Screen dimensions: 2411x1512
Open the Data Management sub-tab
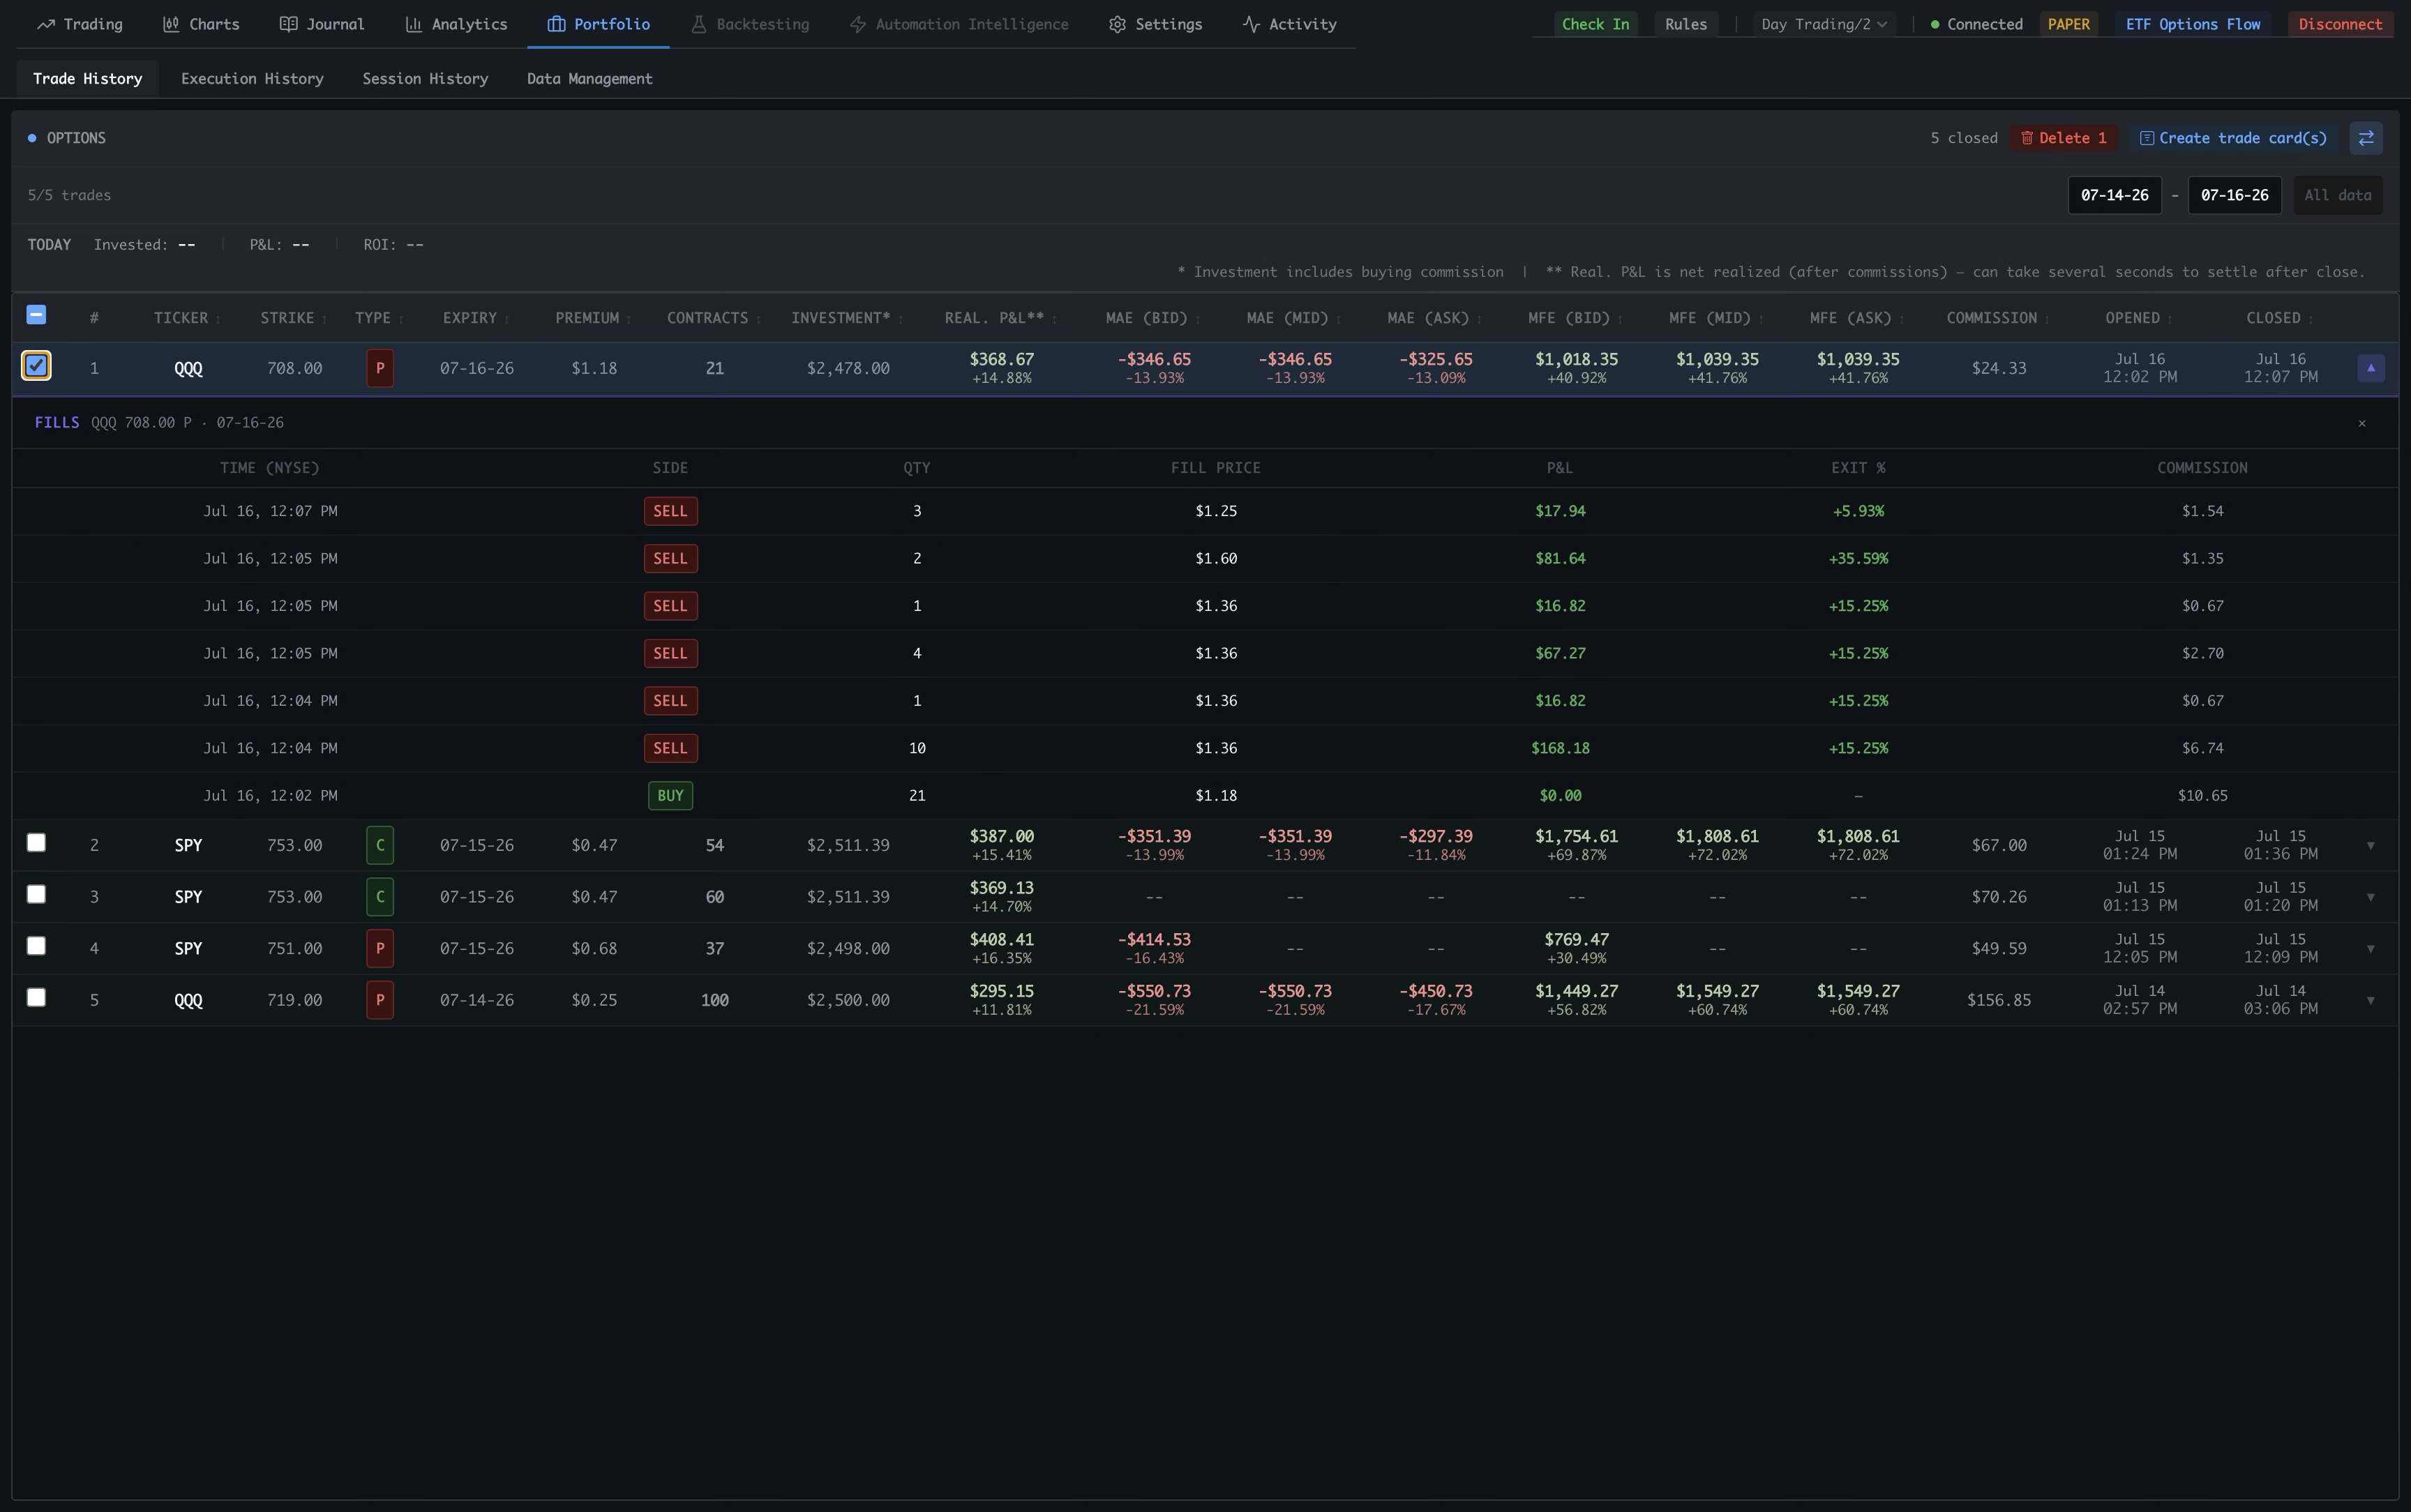(x=590, y=78)
